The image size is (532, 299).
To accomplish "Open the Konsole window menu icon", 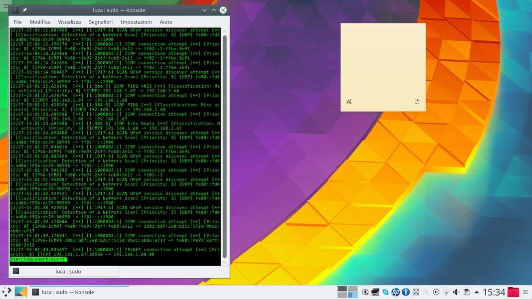I will point(15,10).
